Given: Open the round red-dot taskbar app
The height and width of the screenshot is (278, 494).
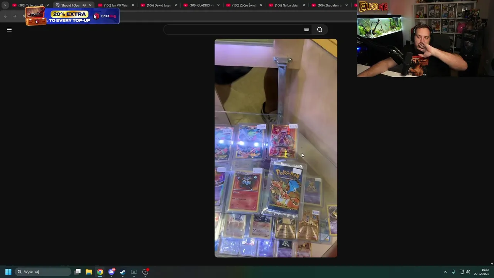Looking at the screenshot, I should pos(145,272).
